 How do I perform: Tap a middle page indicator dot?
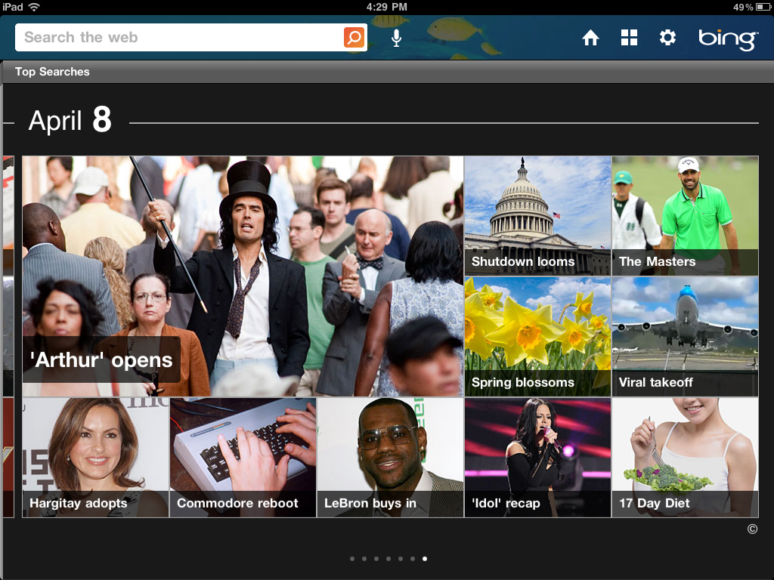[x=389, y=559]
